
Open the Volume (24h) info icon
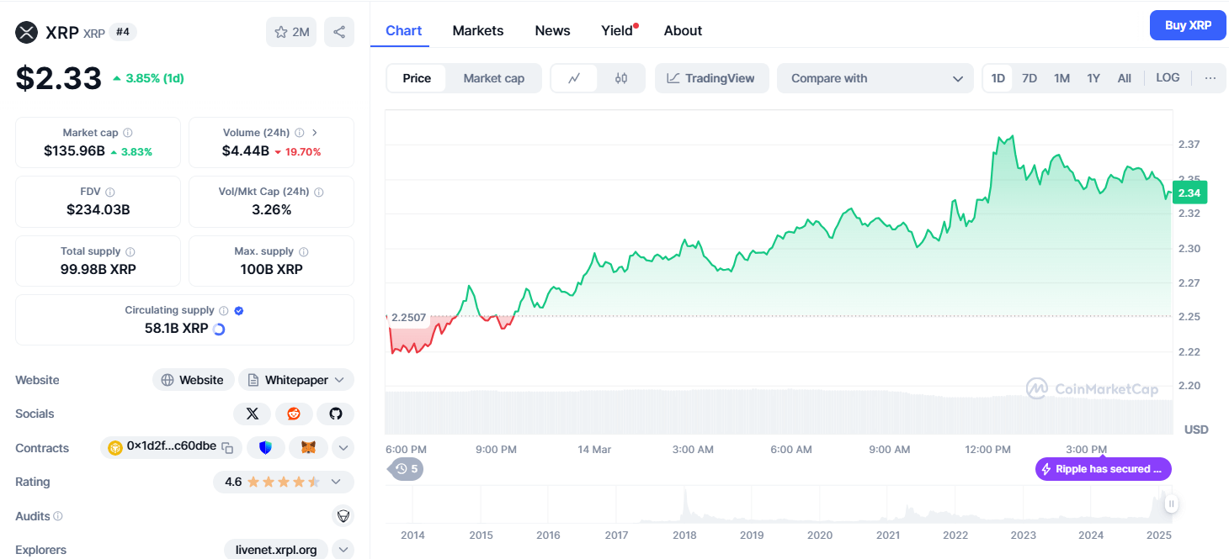[x=300, y=133]
